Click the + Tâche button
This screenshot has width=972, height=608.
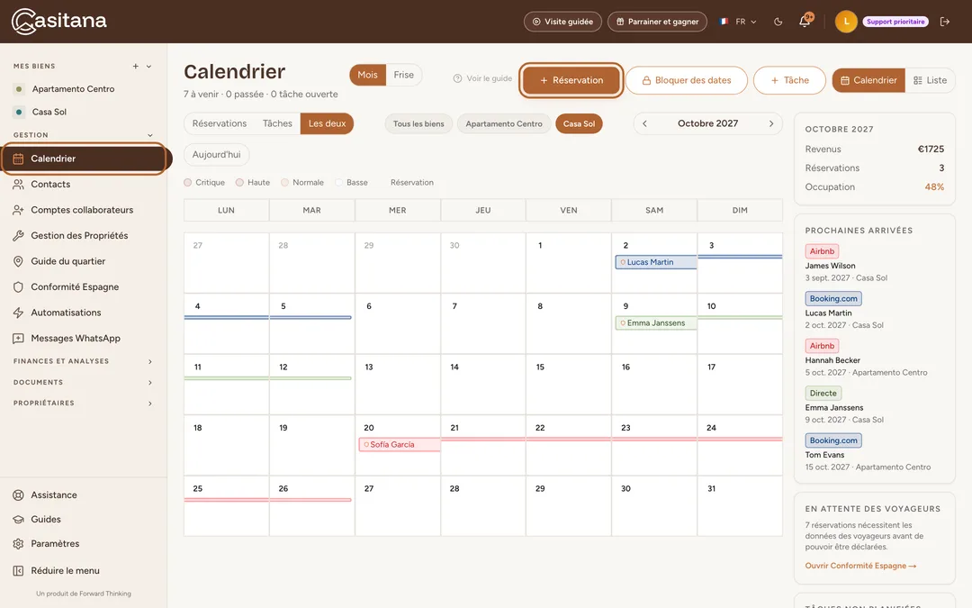click(x=789, y=80)
